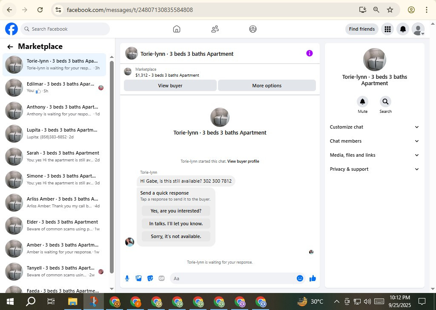
Task: Reload the page in browser
Action: tap(40, 10)
